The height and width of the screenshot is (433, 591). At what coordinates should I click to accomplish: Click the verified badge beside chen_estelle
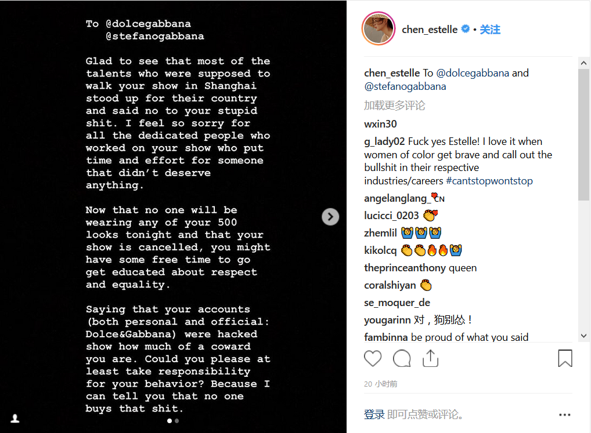pyautogui.click(x=465, y=29)
